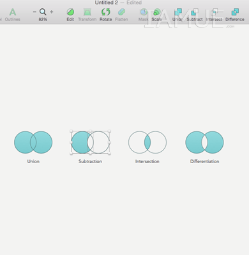The height and width of the screenshot is (255, 249).
Task: Select the Intersection example shape
Action: 147,142
